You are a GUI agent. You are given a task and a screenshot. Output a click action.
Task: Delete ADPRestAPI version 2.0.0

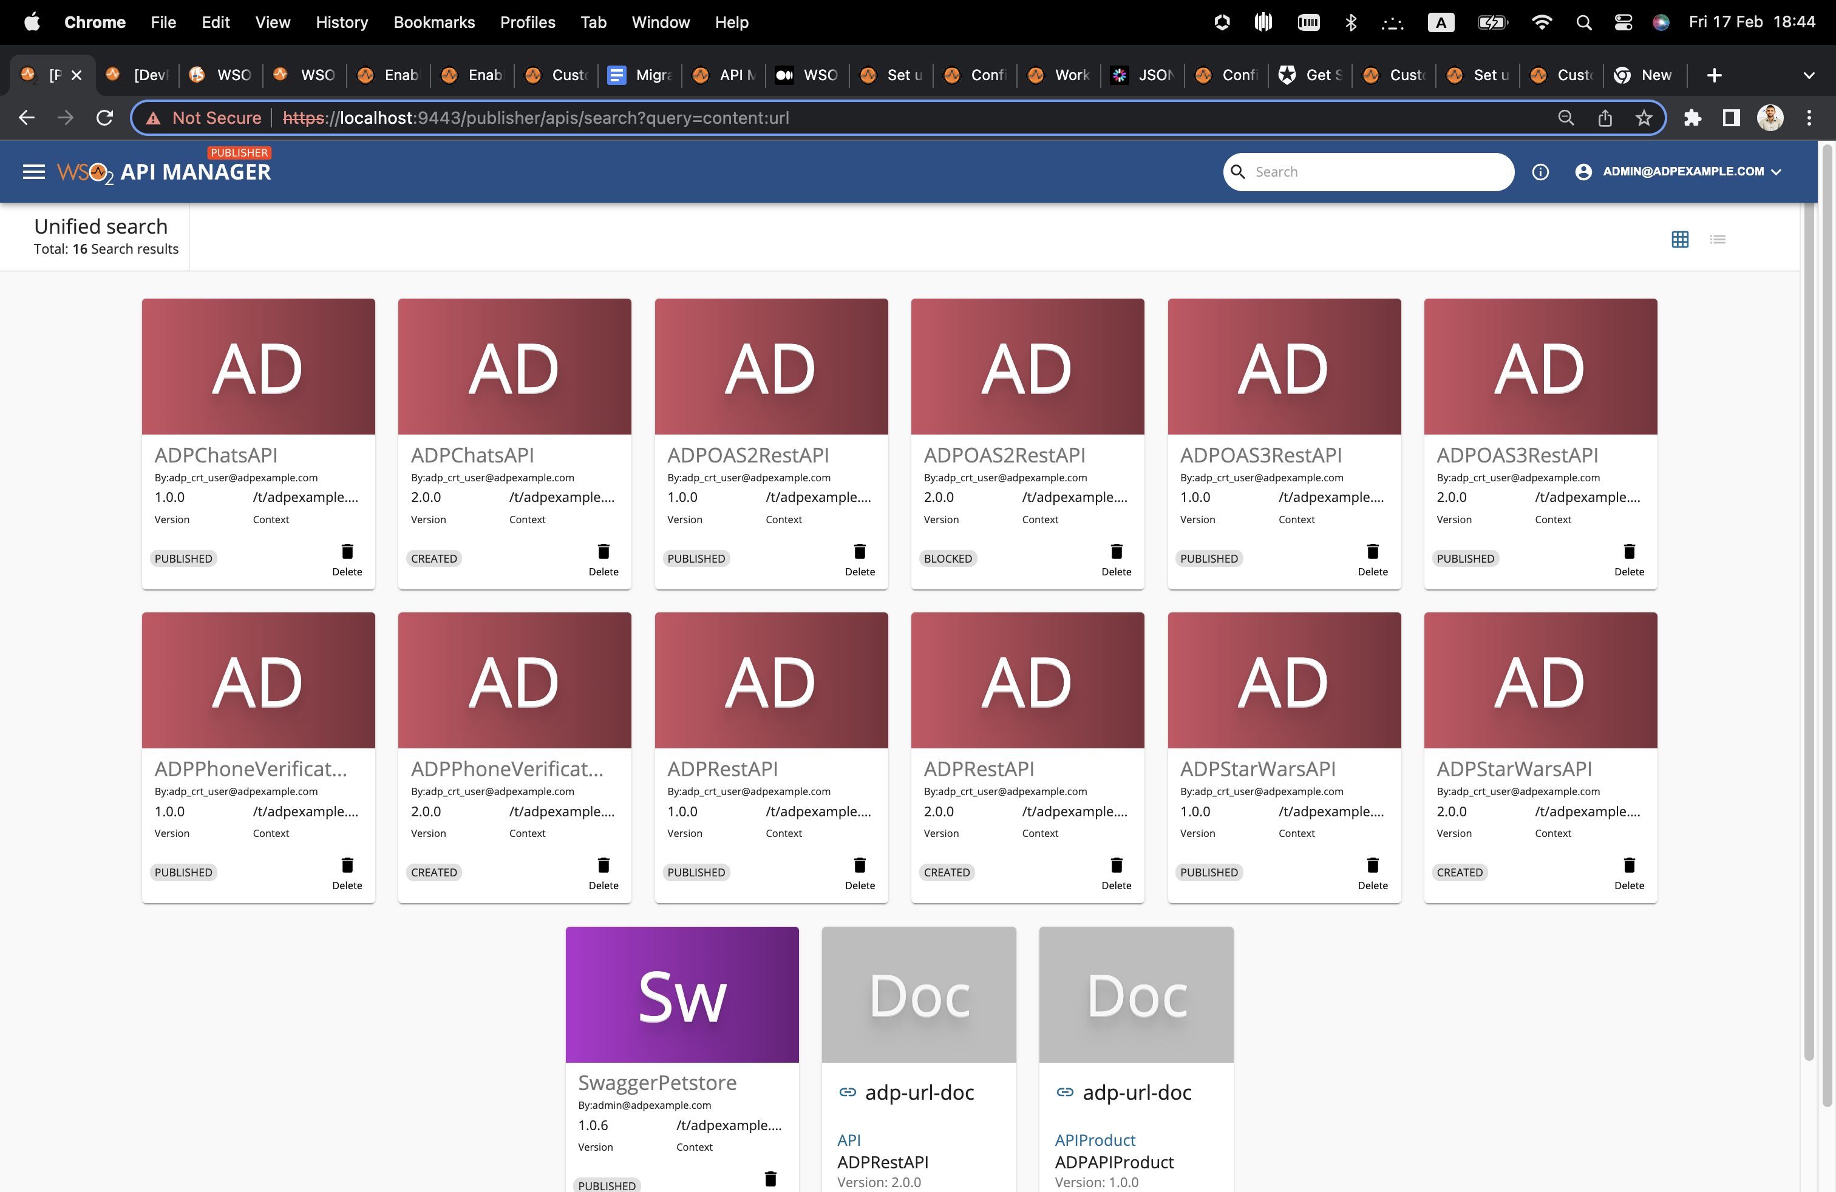1117,873
